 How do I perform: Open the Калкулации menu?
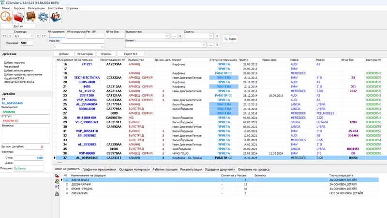click(36, 8)
